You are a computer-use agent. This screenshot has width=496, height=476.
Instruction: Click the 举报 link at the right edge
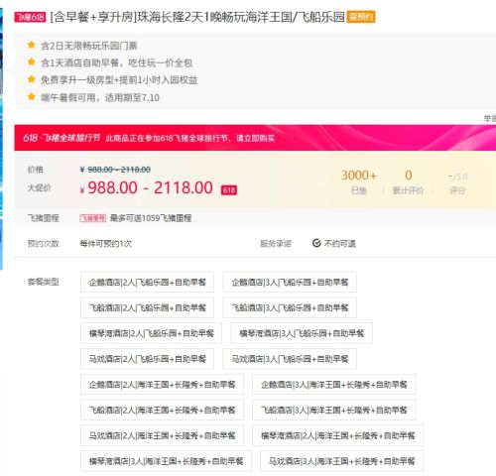(x=490, y=118)
